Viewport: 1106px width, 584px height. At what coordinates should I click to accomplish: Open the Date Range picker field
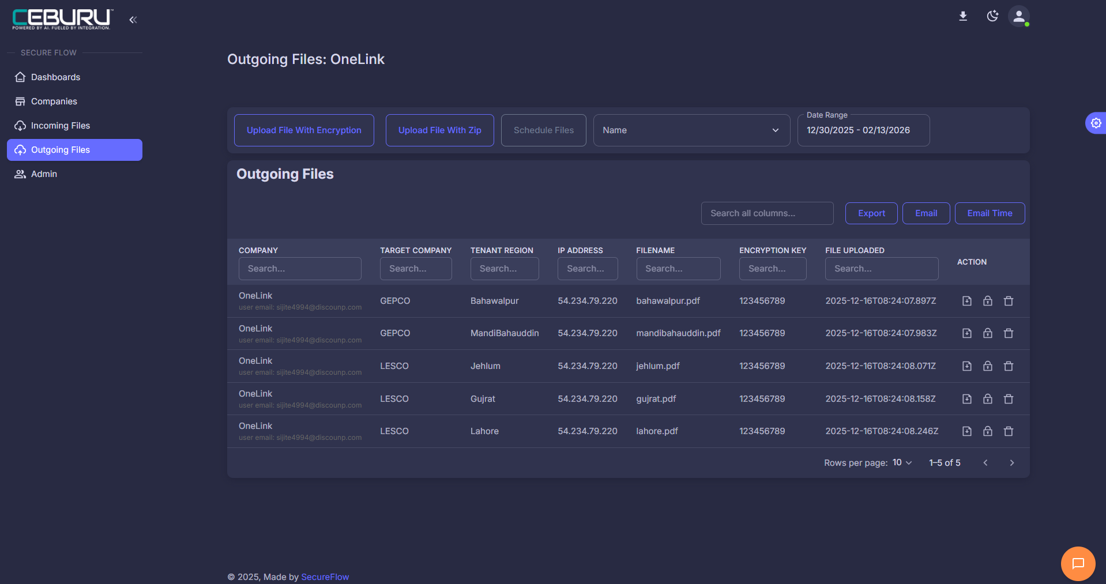[863, 130]
